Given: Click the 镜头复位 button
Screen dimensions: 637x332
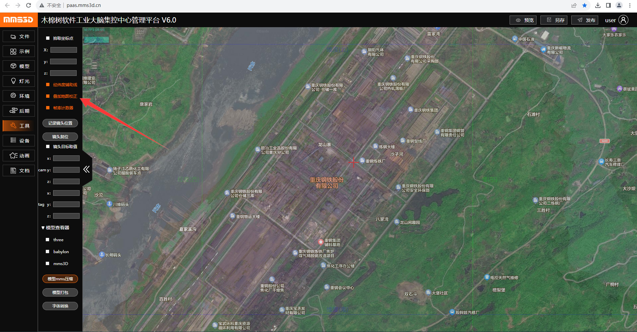Looking at the screenshot, I should tap(60, 137).
